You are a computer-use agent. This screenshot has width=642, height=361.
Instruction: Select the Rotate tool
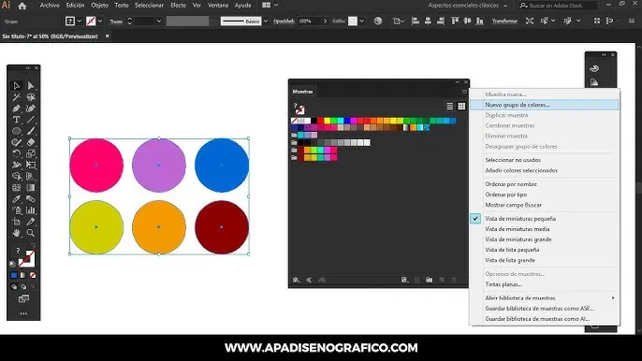coord(17,153)
